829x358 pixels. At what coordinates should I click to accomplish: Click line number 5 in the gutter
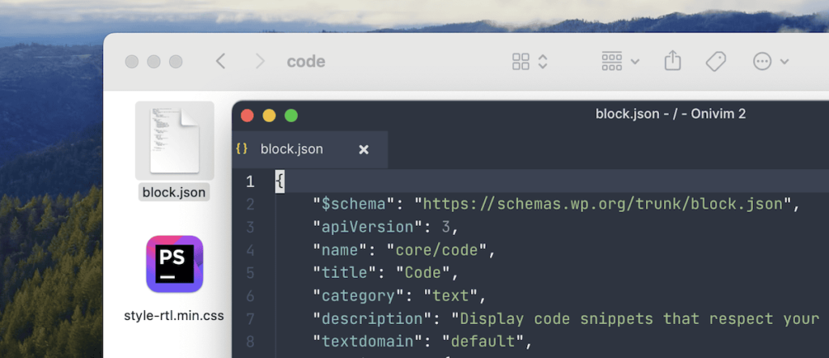(250, 273)
